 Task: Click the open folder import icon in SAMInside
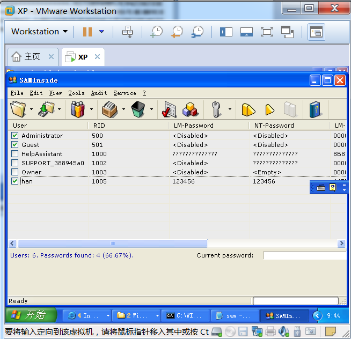click(x=18, y=109)
